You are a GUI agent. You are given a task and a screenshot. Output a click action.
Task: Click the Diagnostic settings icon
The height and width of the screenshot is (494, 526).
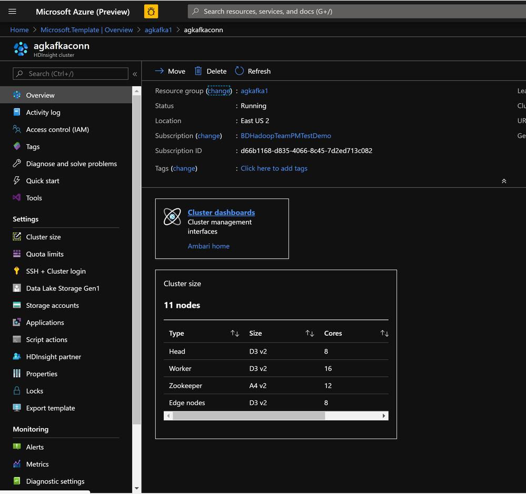coord(17,481)
